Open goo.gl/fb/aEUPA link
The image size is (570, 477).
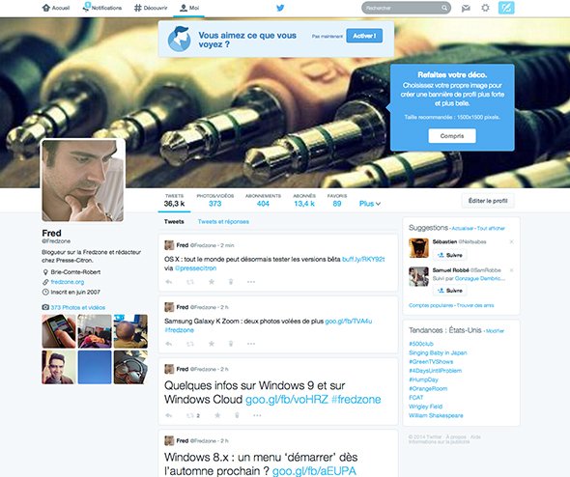tap(314, 471)
